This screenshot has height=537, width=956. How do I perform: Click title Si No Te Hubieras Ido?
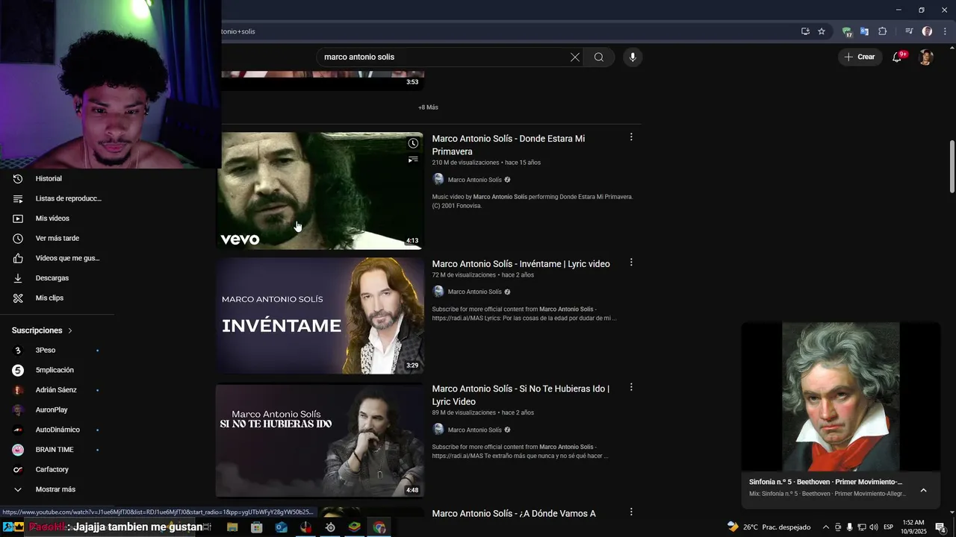[x=521, y=395]
